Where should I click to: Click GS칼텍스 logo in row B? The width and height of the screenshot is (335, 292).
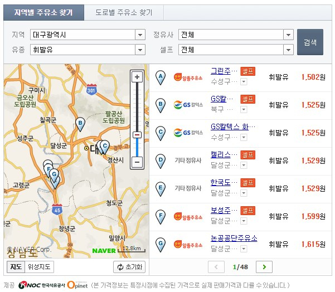[x=188, y=105]
